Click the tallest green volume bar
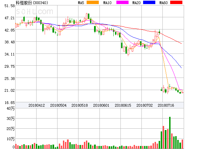The width and height of the screenshot is (203, 149). click(x=170, y=133)
